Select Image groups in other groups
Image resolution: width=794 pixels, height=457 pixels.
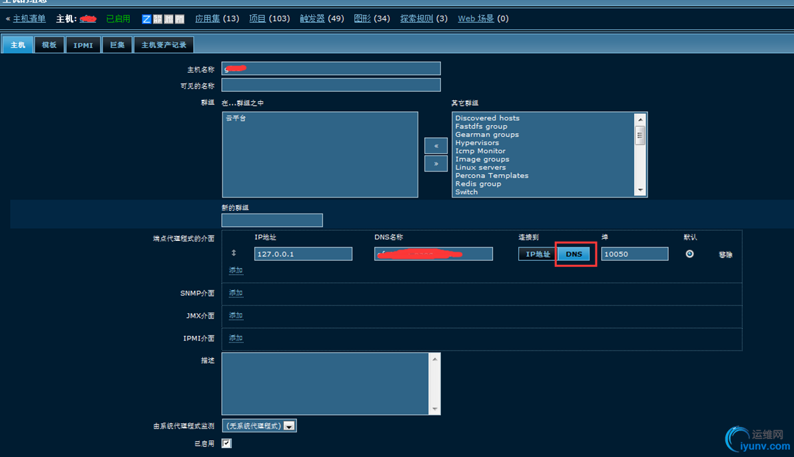pos(482,159)
